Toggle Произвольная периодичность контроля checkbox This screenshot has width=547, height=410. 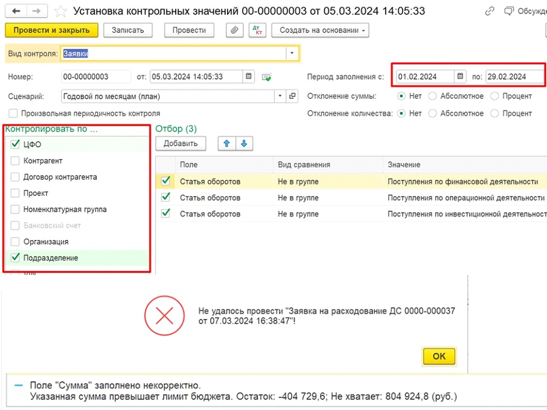(x=13, y=113)
